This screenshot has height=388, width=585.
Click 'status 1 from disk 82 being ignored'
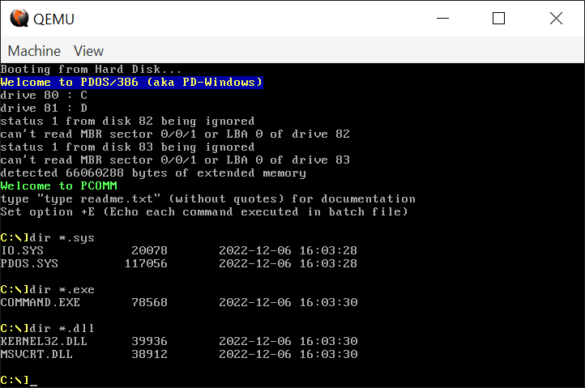[x=127, y=122]
